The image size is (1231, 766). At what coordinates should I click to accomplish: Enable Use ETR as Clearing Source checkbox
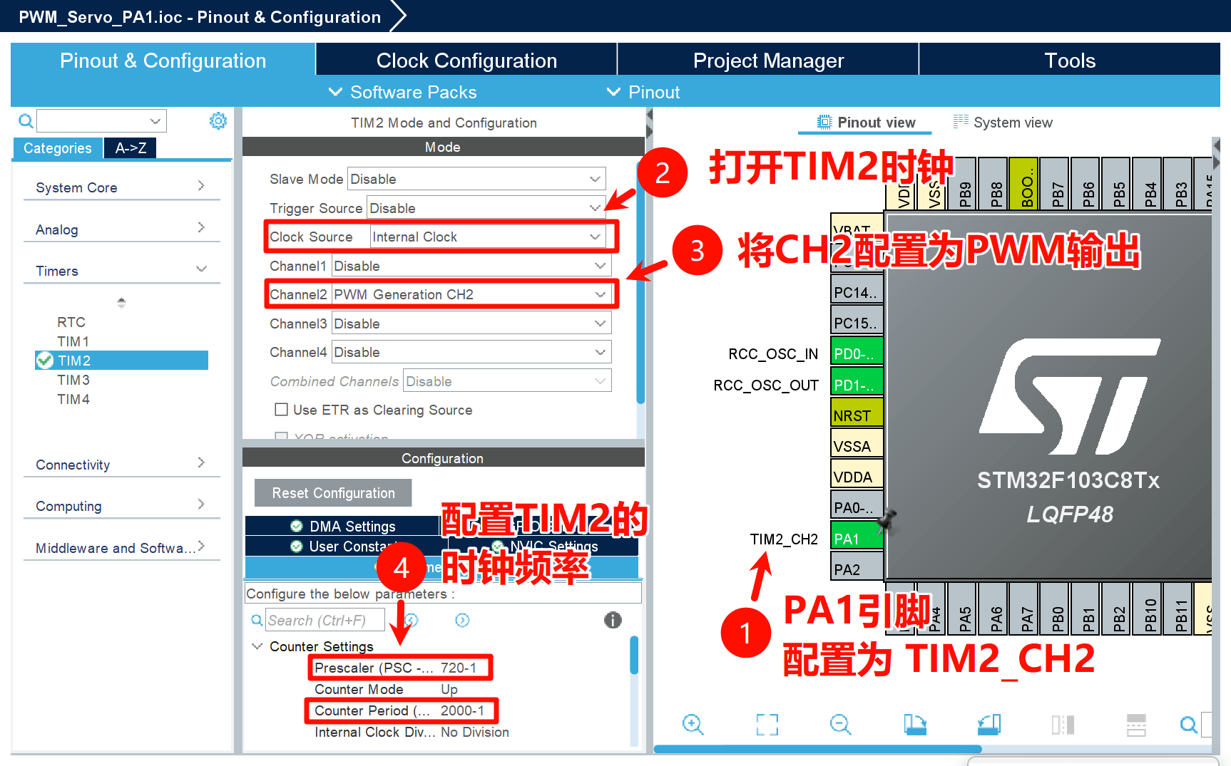pyautogui.click(x=282, y=410)
